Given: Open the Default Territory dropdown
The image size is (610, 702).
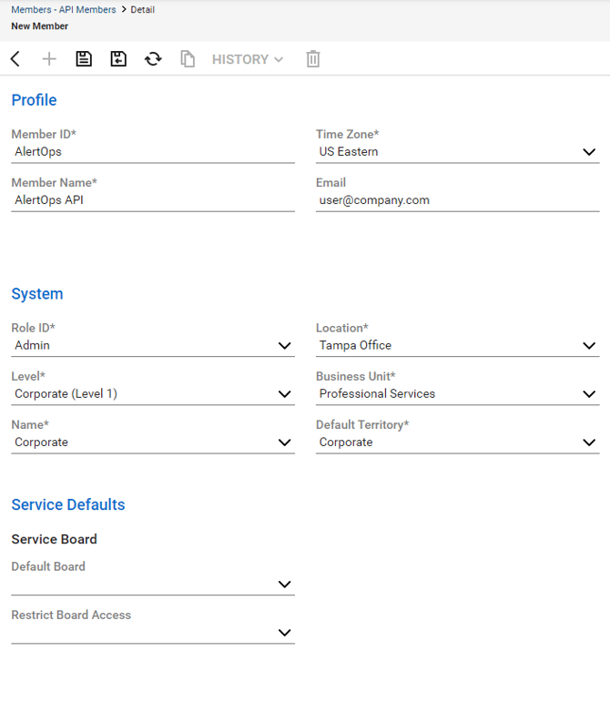Looking at the screenshot, I should [589, 443].
